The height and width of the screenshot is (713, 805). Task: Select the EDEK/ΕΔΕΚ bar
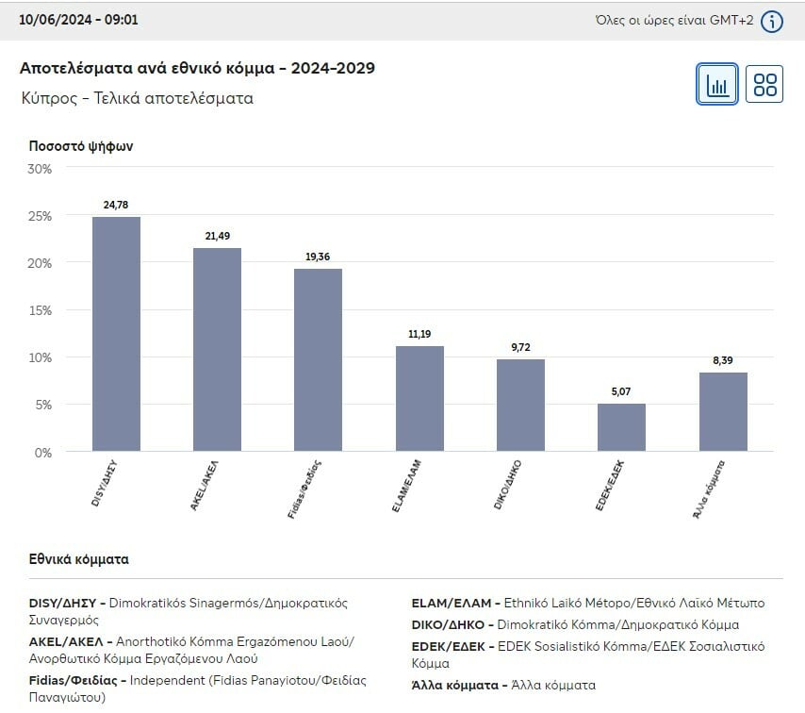click(621, 427)
